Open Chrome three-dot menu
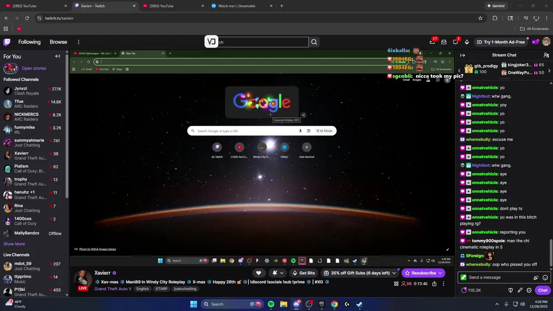 (547, 18)
